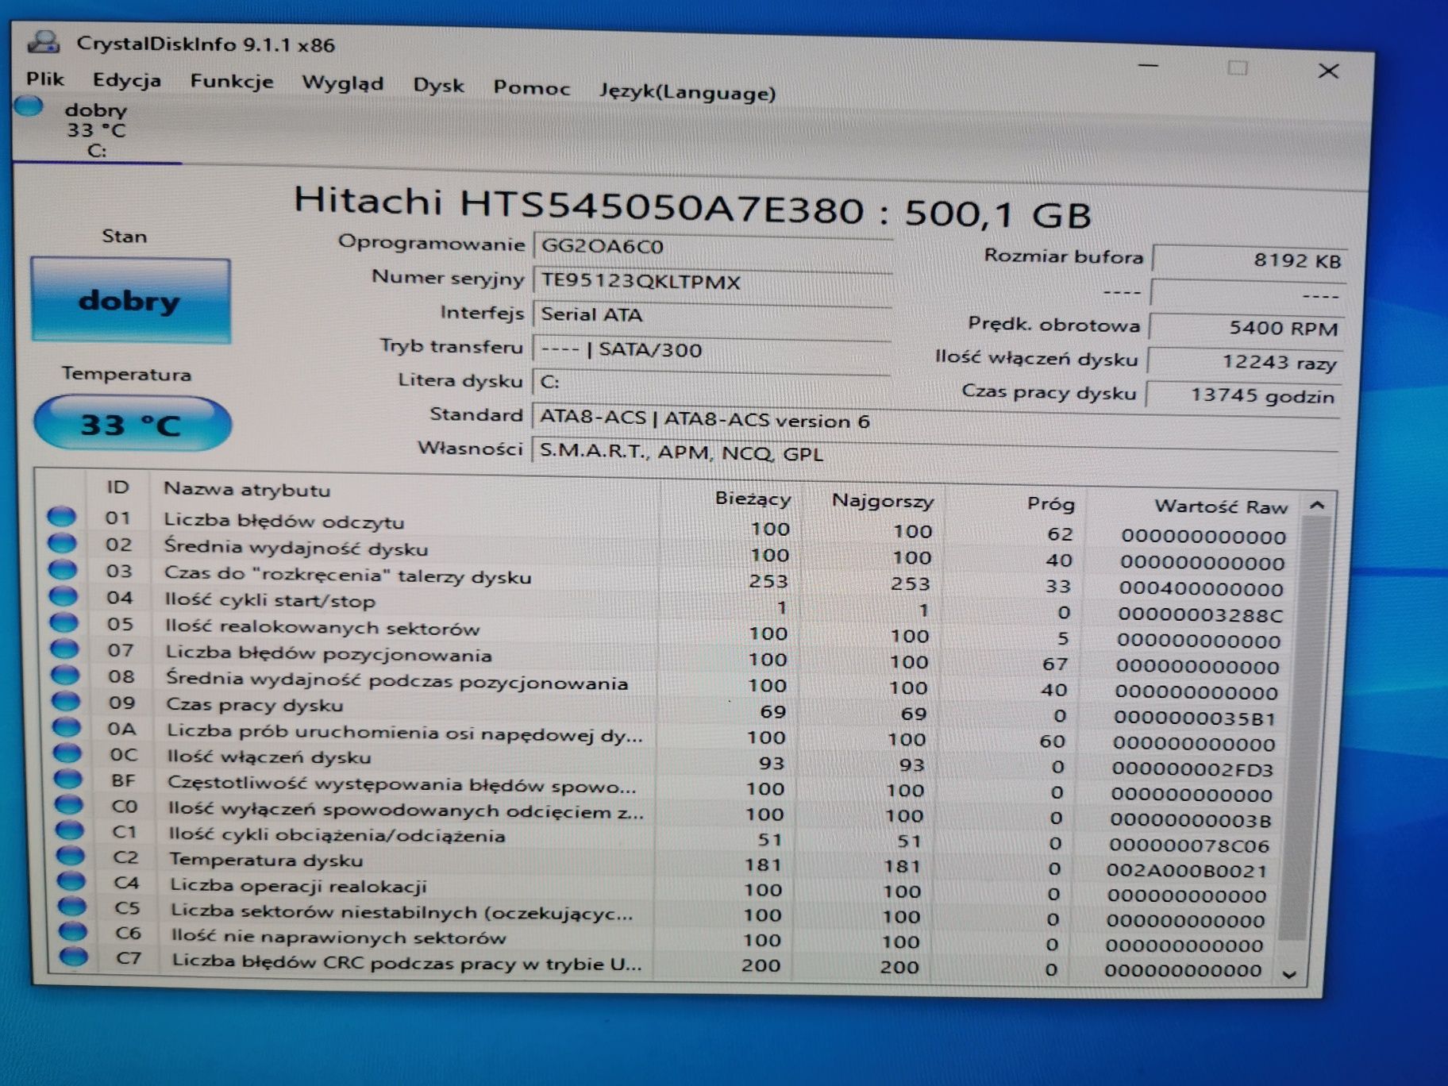
Task: Click the Oprogramowanie field GG2OA6C0
Action: pos(712,246)
